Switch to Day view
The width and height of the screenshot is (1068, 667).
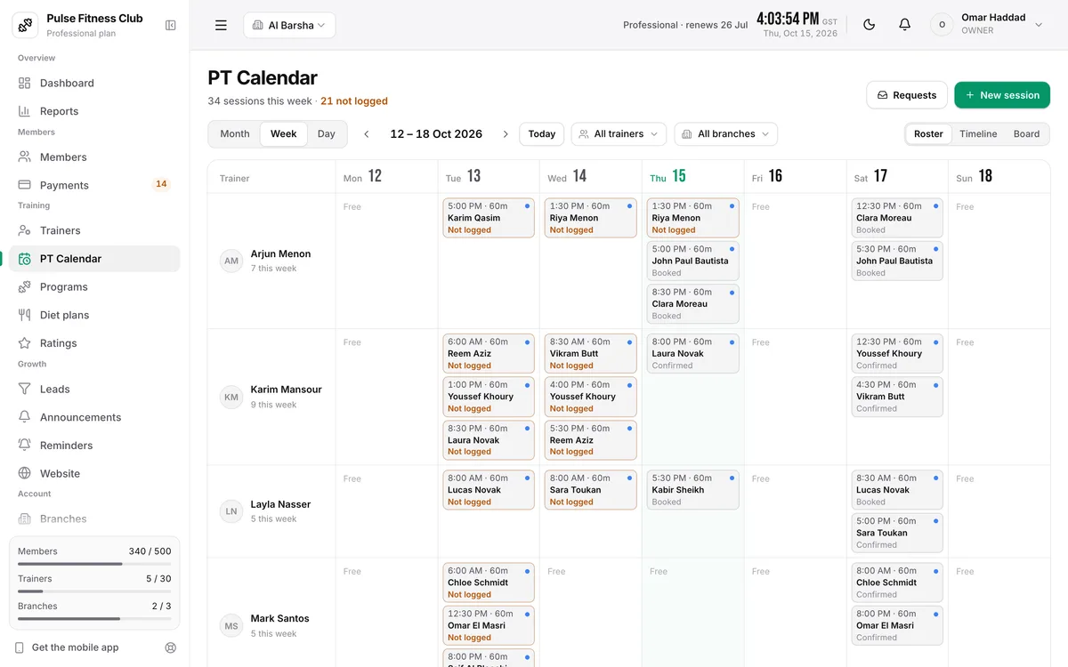(327, 134)
